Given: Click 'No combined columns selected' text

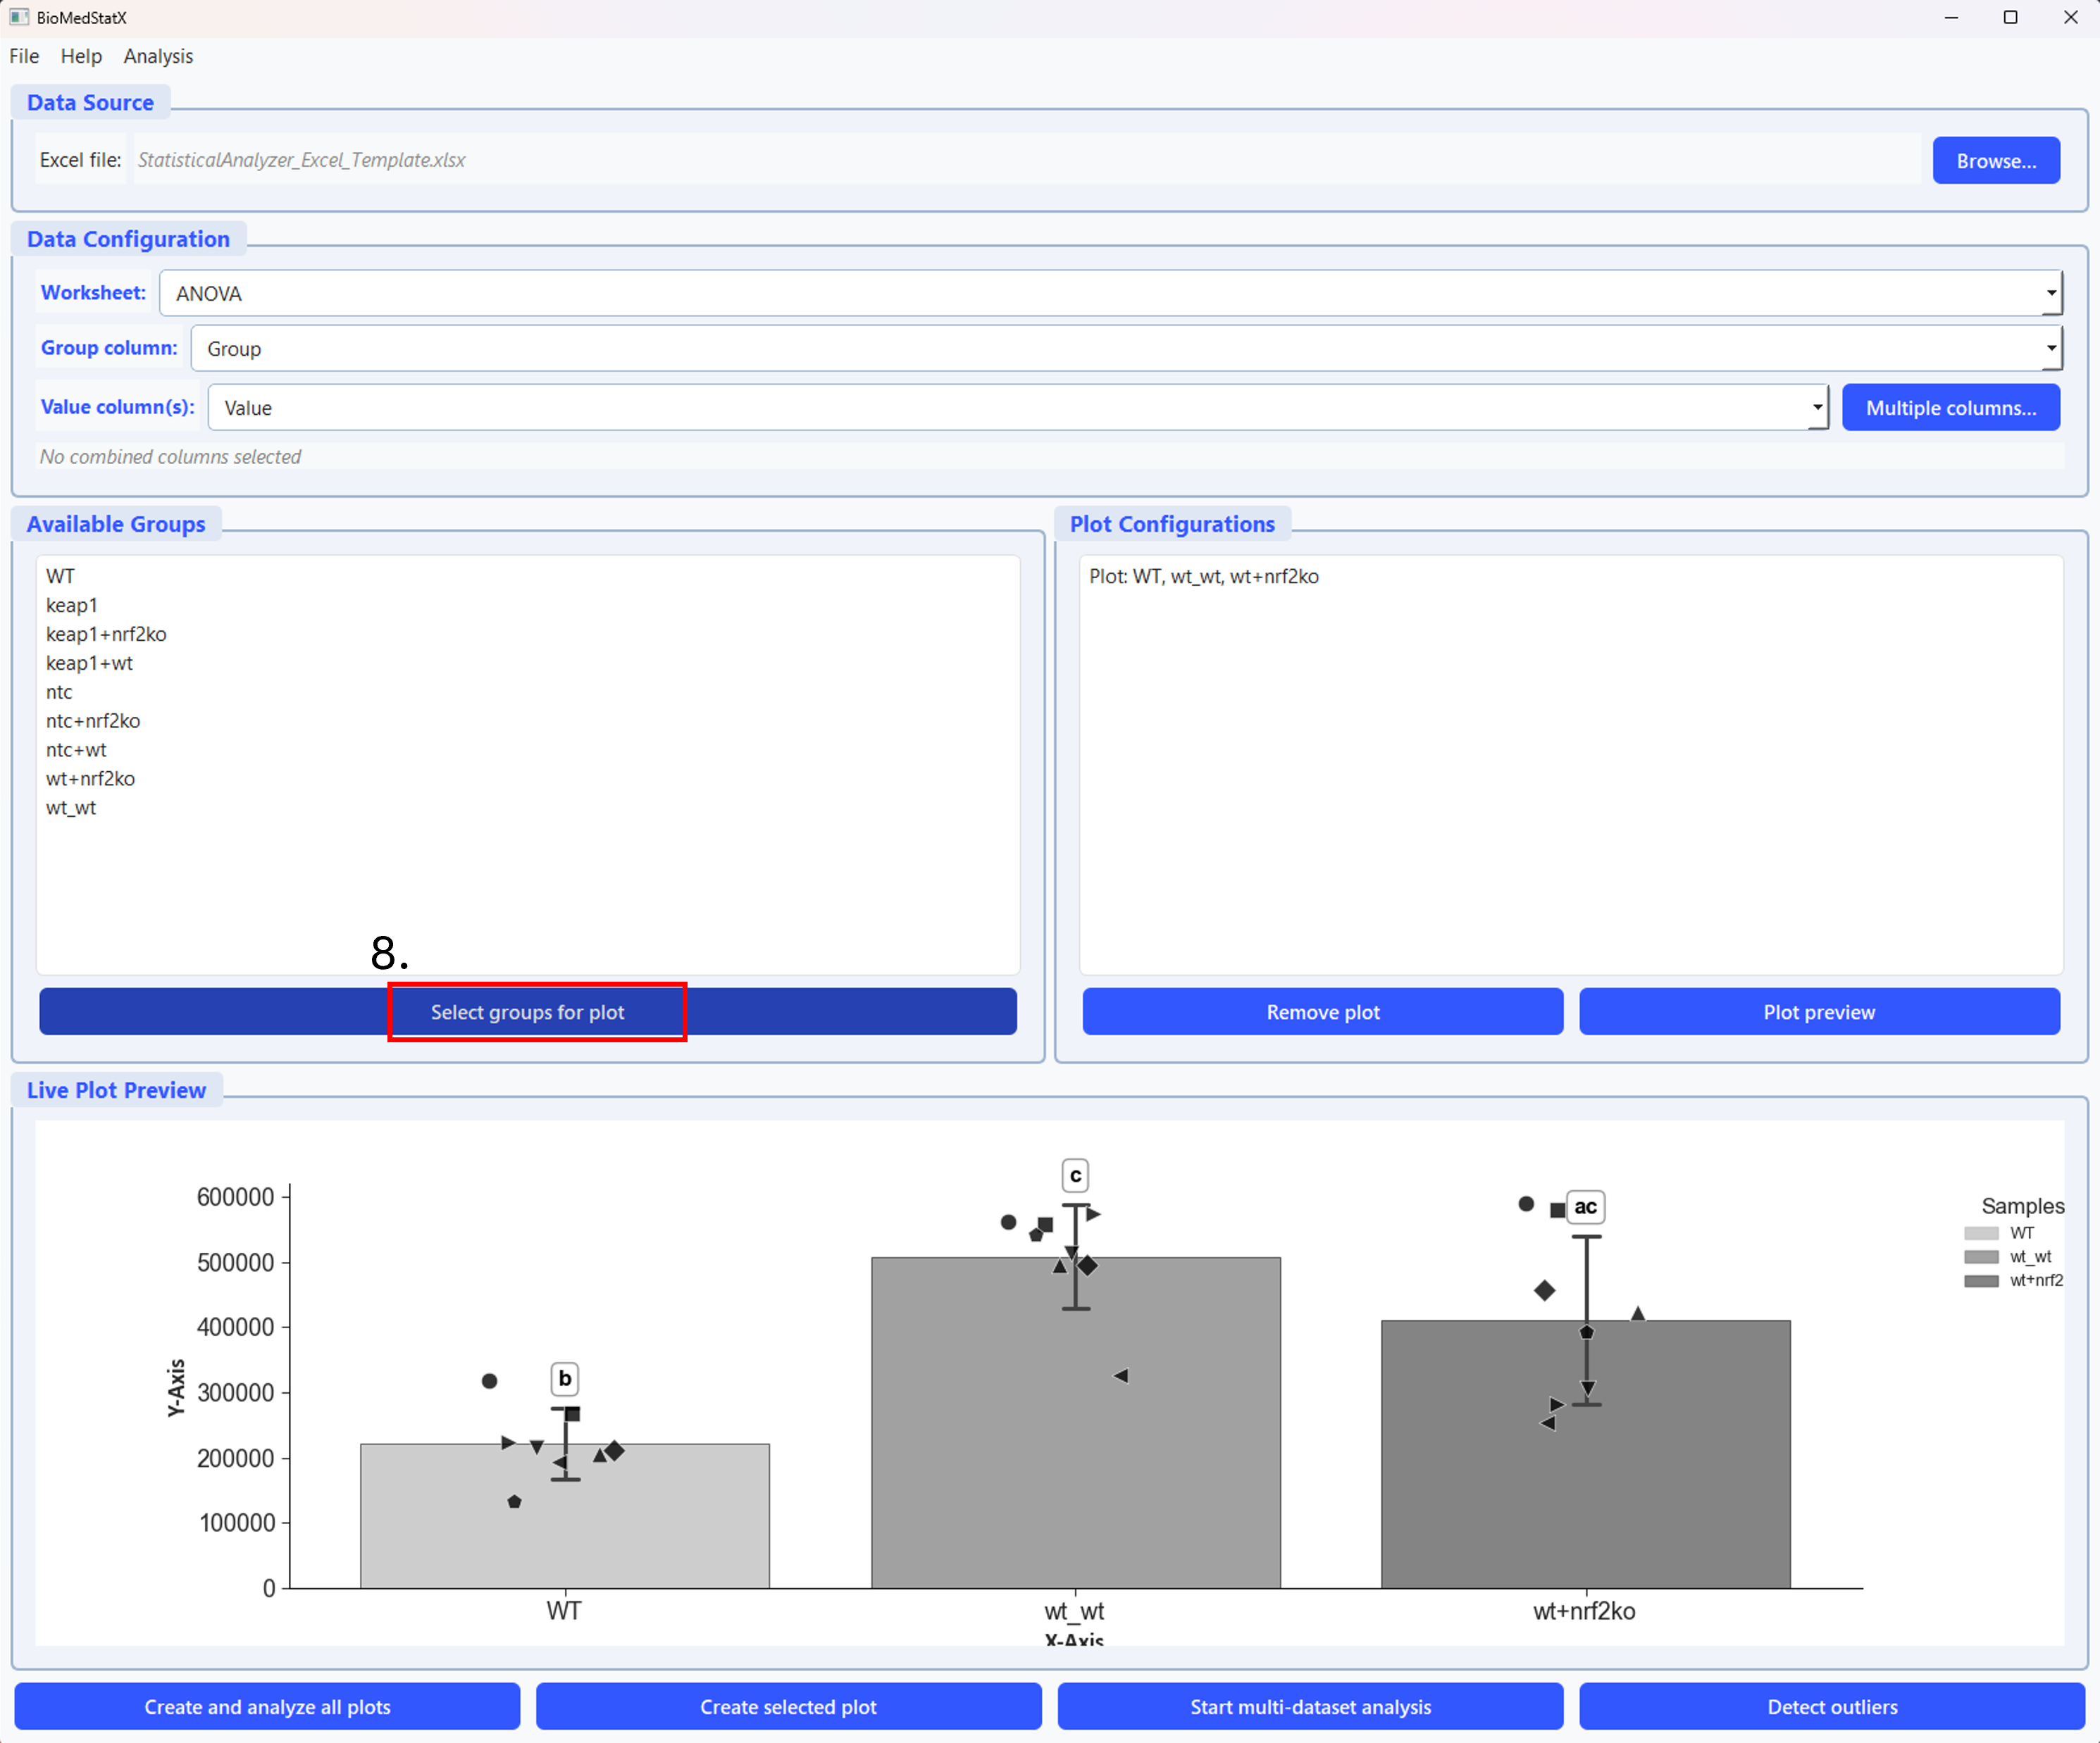Looking at the screenshot, I should coord(170,457).
